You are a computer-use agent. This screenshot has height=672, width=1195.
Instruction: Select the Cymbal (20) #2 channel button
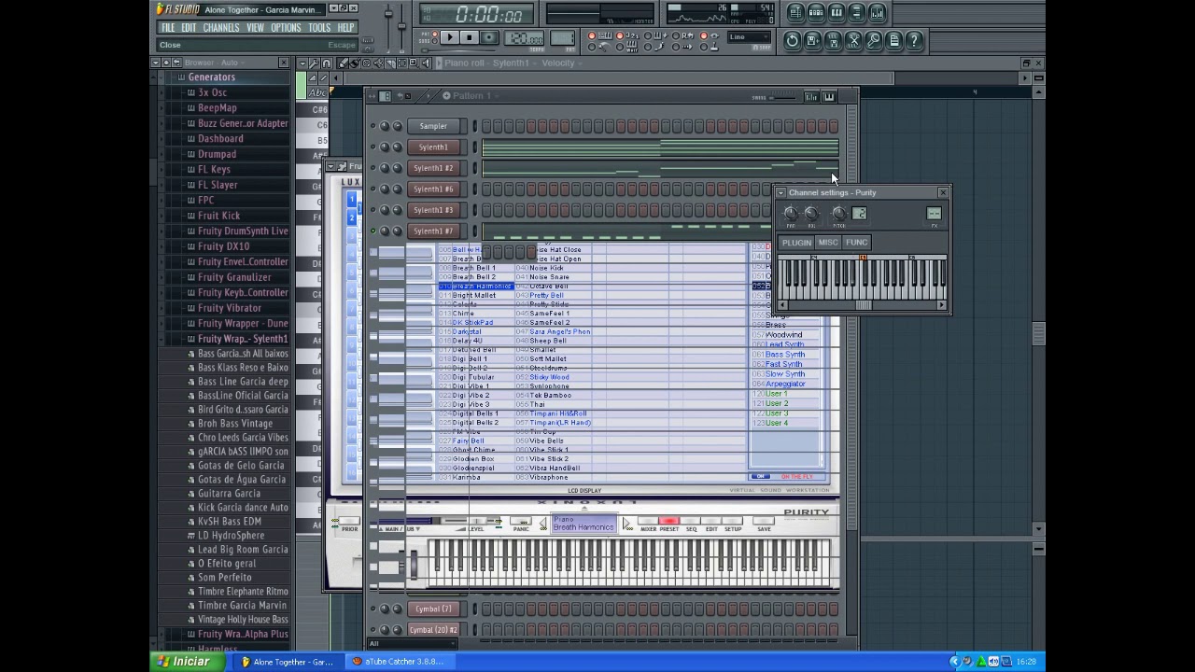point(433,630)
